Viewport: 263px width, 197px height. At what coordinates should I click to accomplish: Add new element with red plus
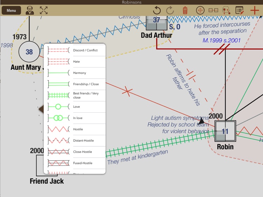coord(255,10)
